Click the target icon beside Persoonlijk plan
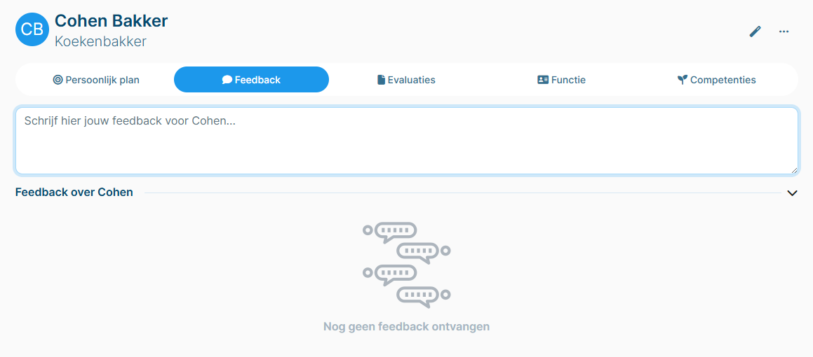Viewport: 813px width, 357px height. [58, 80]
